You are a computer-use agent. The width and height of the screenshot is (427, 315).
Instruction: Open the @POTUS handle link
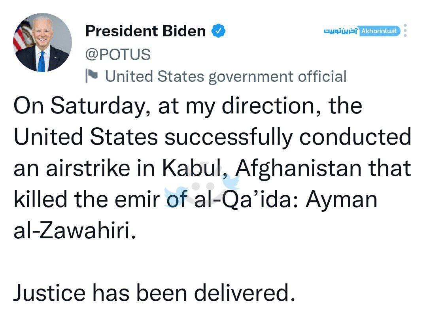point(118,54)
